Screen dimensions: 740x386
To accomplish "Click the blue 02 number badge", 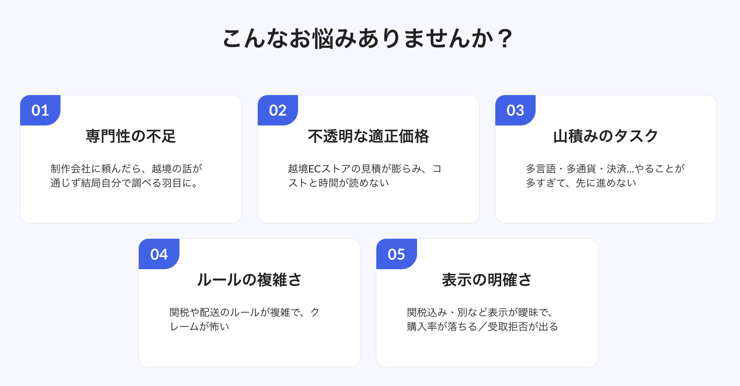I will (277, 110).
